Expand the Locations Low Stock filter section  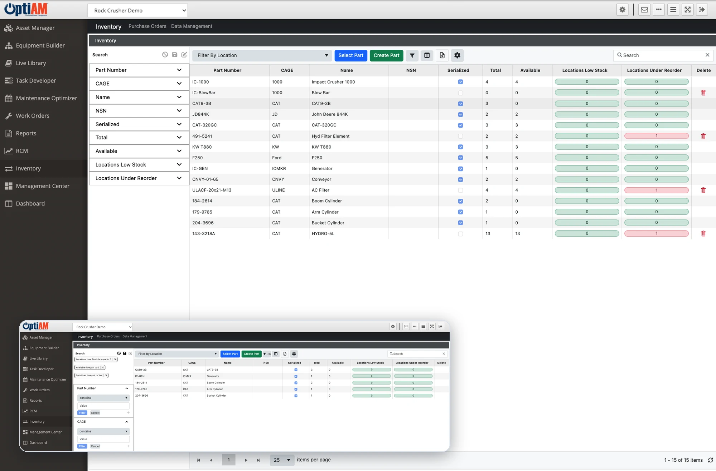(x=139, y=165)
